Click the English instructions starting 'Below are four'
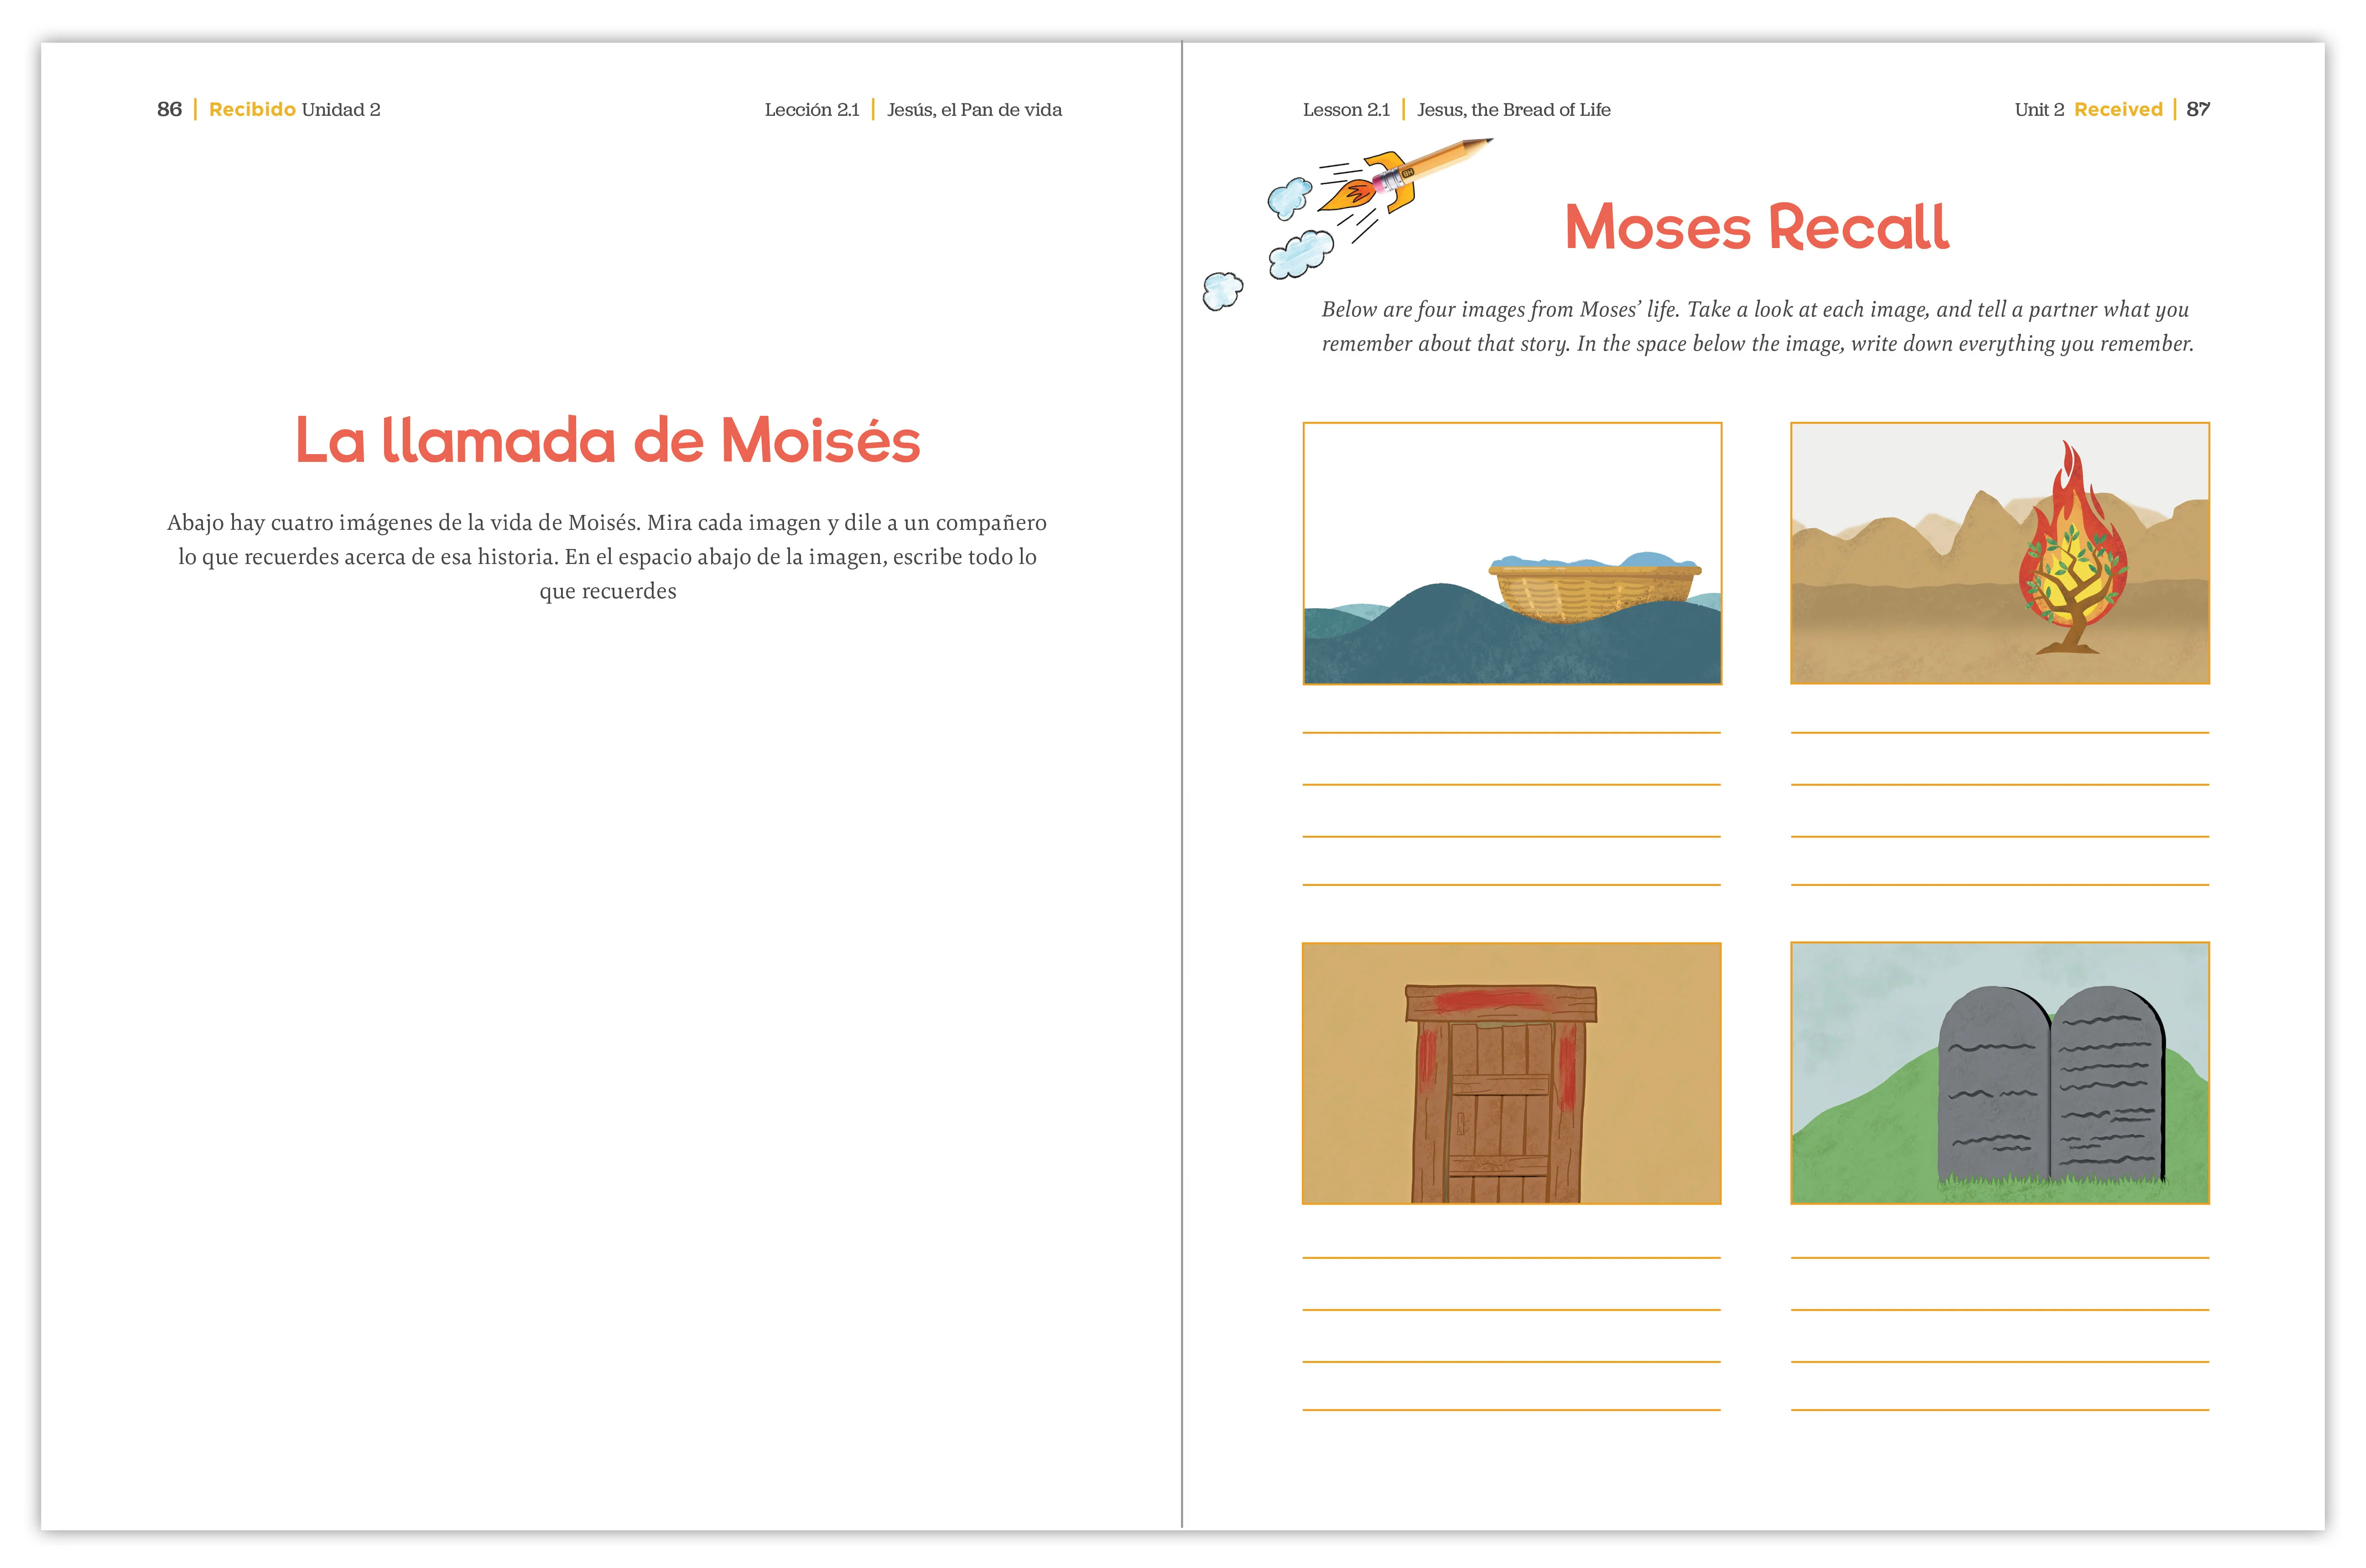Viewport: 2366px width, 1568px height. click(1758, 326)
